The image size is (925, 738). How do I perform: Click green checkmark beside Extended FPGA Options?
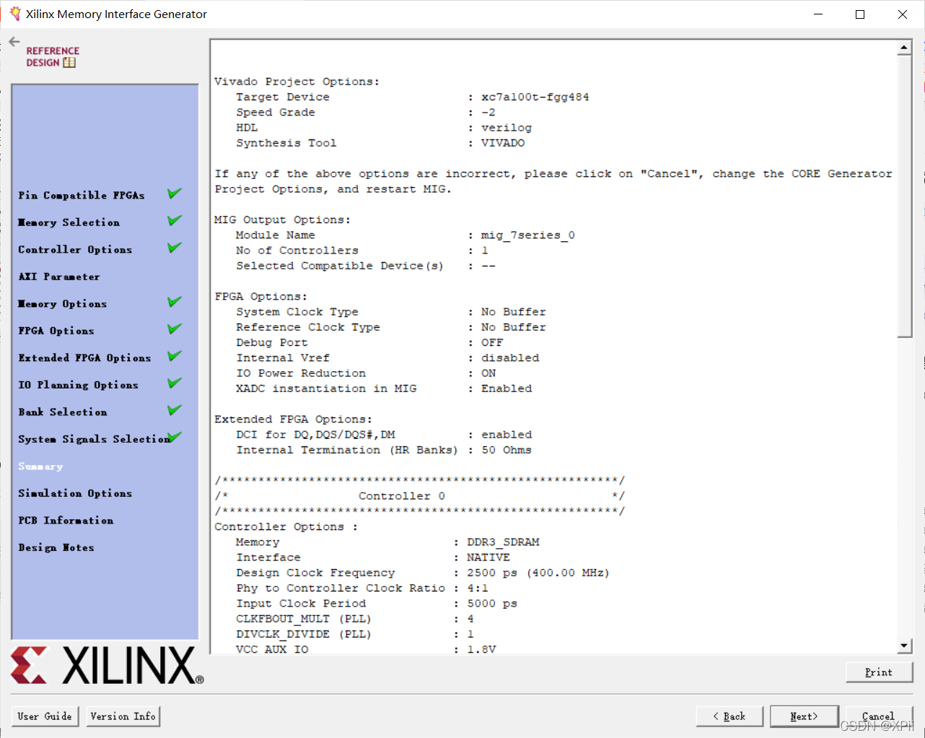[x=175, y=356]
